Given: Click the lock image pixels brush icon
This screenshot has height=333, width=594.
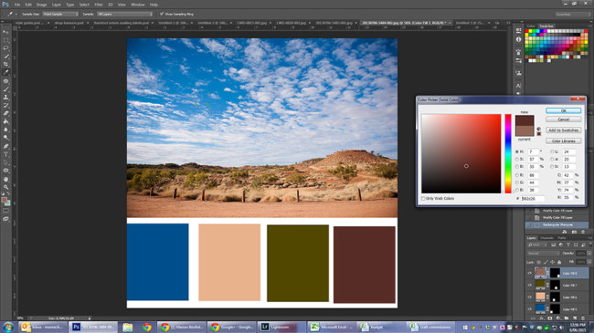Looking at the screenshot, I should click(546, 262).
